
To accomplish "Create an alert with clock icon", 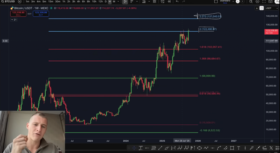I will point(163,2).
